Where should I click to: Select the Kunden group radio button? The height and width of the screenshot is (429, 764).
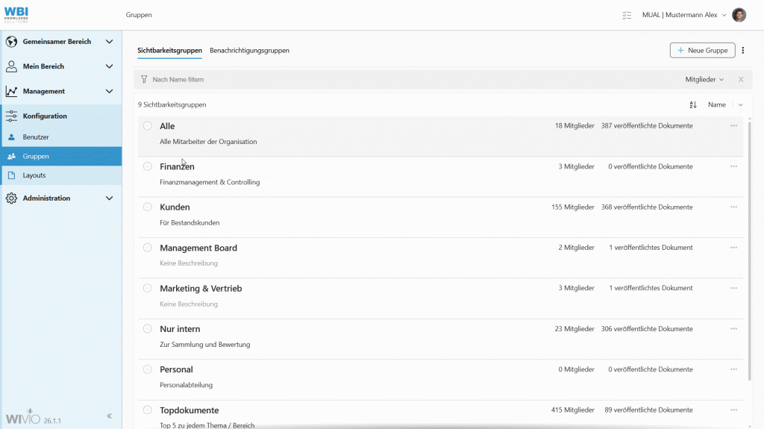pyautogui.click(x=148, y=207)
